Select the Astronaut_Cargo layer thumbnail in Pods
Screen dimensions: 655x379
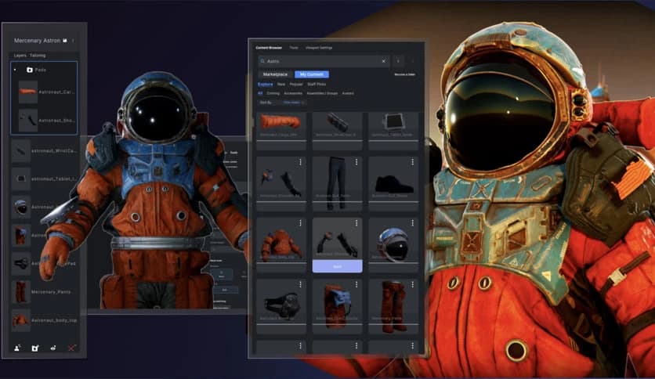(28, 92)
